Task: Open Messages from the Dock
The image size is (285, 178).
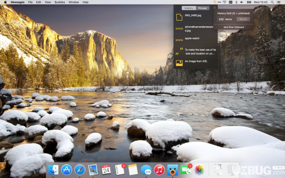Action: click(146, 170)
